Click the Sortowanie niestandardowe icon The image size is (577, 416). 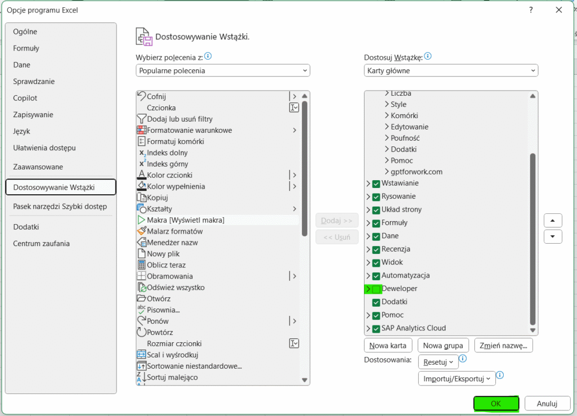(x=141, y=366)
